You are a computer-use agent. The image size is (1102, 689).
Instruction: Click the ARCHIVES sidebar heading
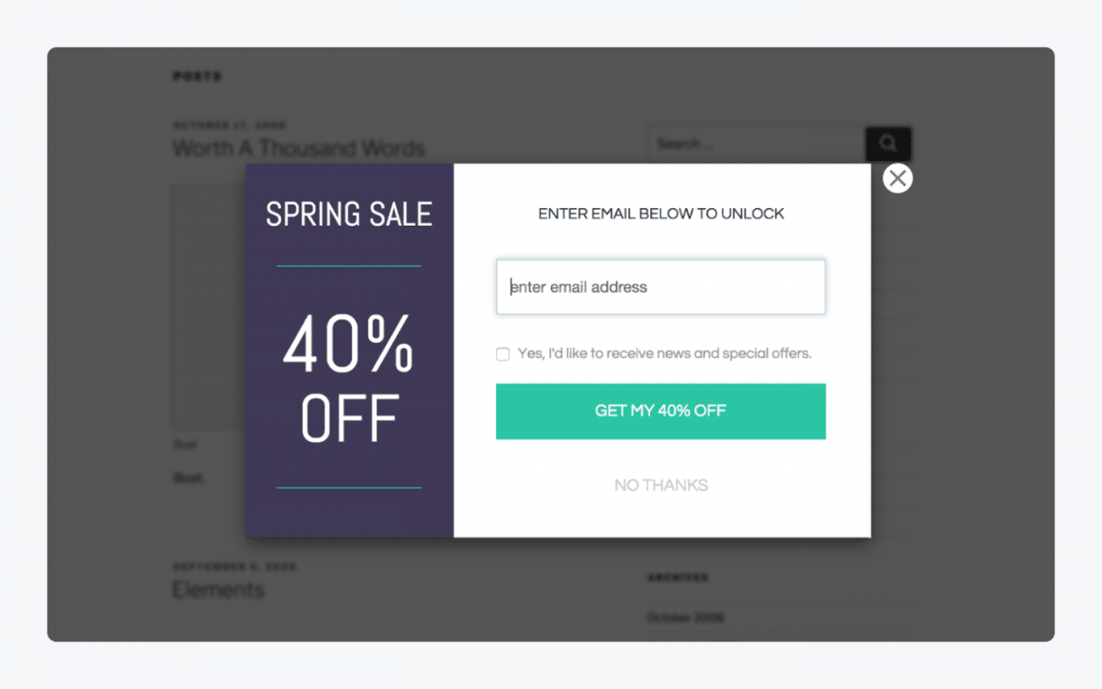(x=678, y=578)
